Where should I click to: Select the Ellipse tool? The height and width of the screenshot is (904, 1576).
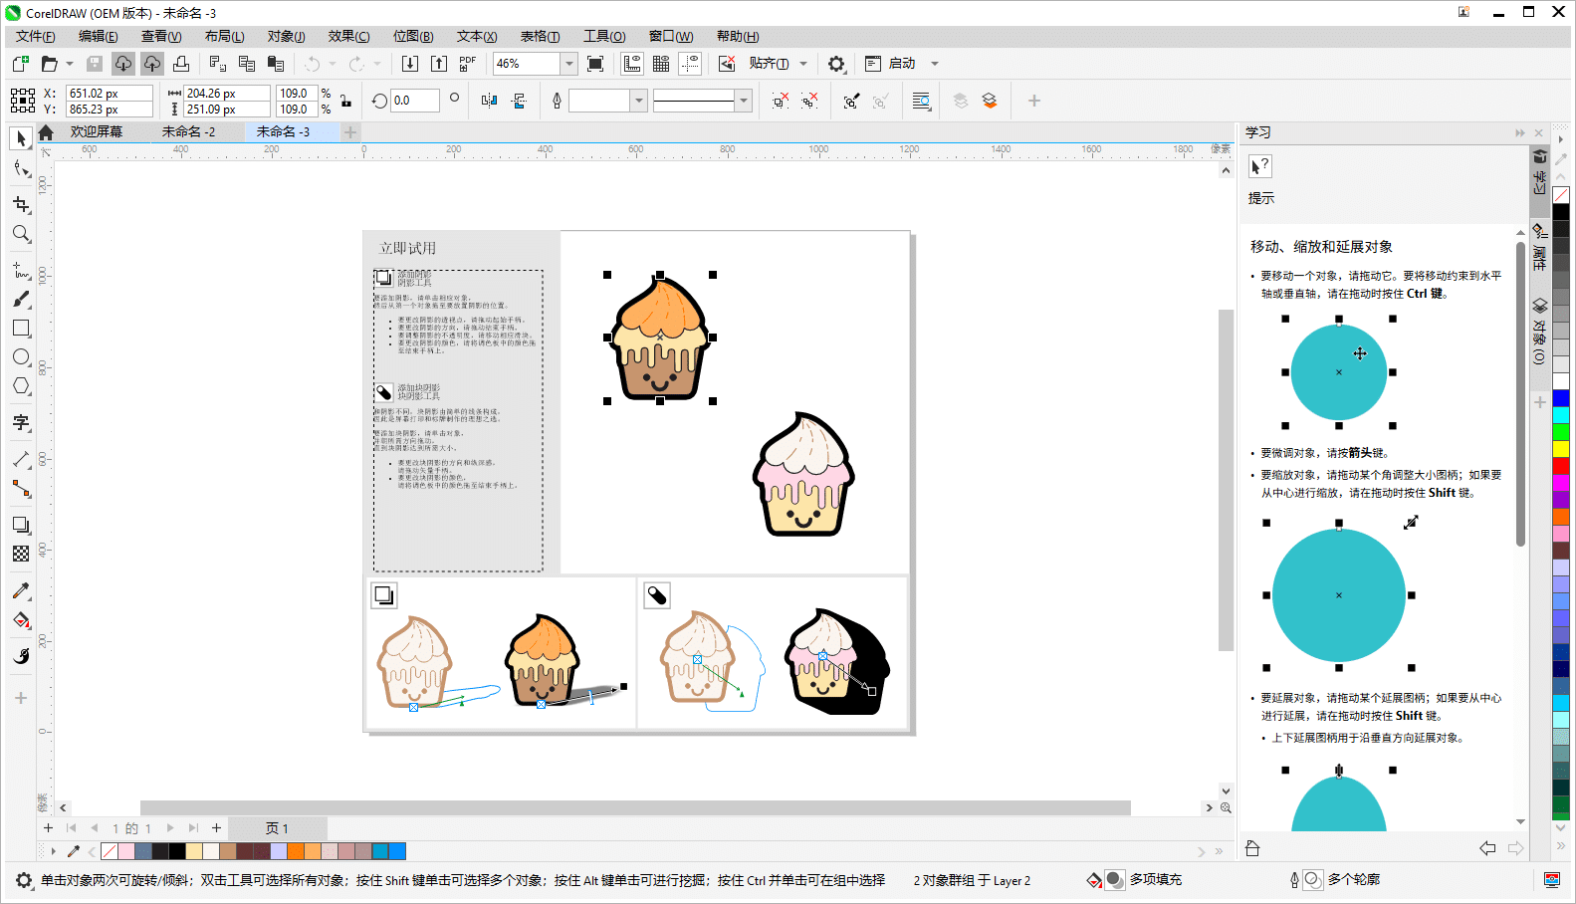click(x=21, y=357)
